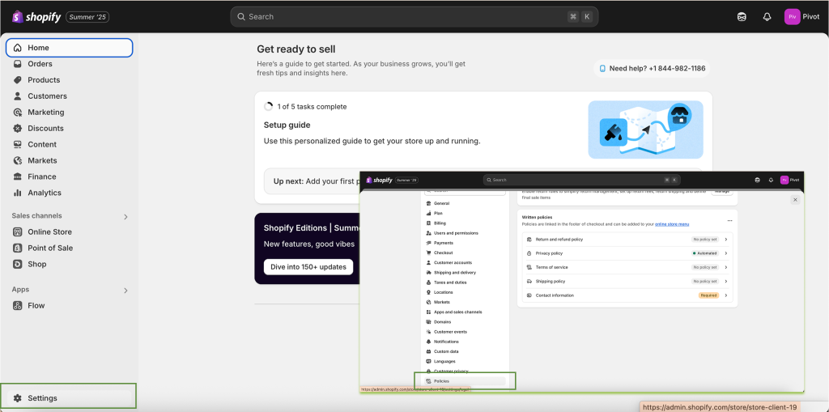Open Sidekick assistant icon in main top bar
Image resolution: width=829 pixels, height=412 pixels.
coord(742,17)
